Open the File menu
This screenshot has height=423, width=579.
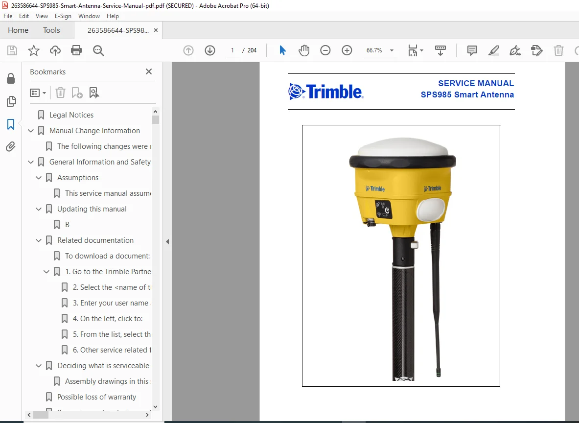click(x=8, y=16)
